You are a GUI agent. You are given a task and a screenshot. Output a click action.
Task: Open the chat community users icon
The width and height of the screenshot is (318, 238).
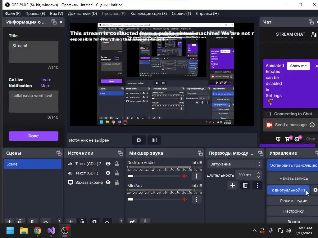(x=314, y=34)
